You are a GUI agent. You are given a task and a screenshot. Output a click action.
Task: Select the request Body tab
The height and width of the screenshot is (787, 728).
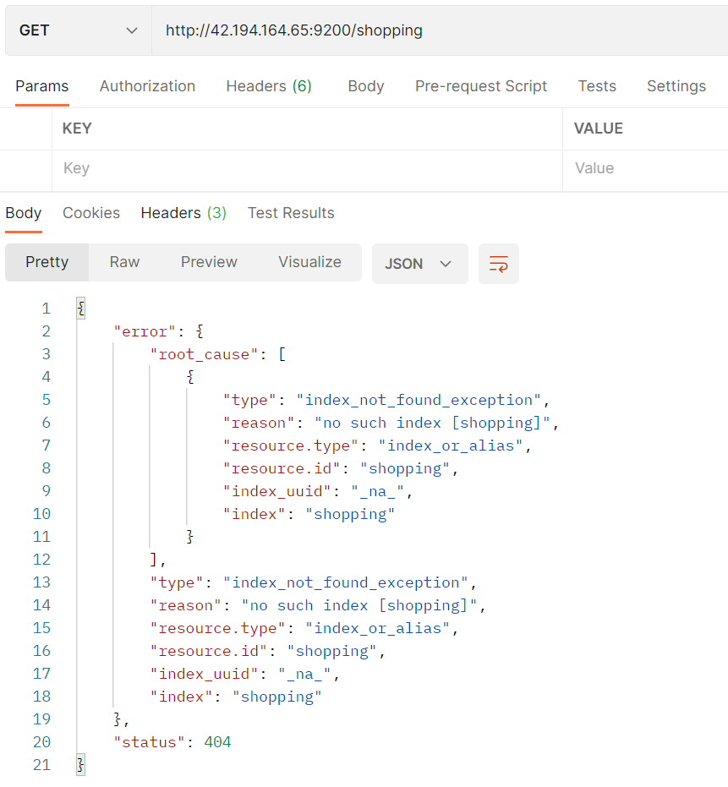point(365,86)
